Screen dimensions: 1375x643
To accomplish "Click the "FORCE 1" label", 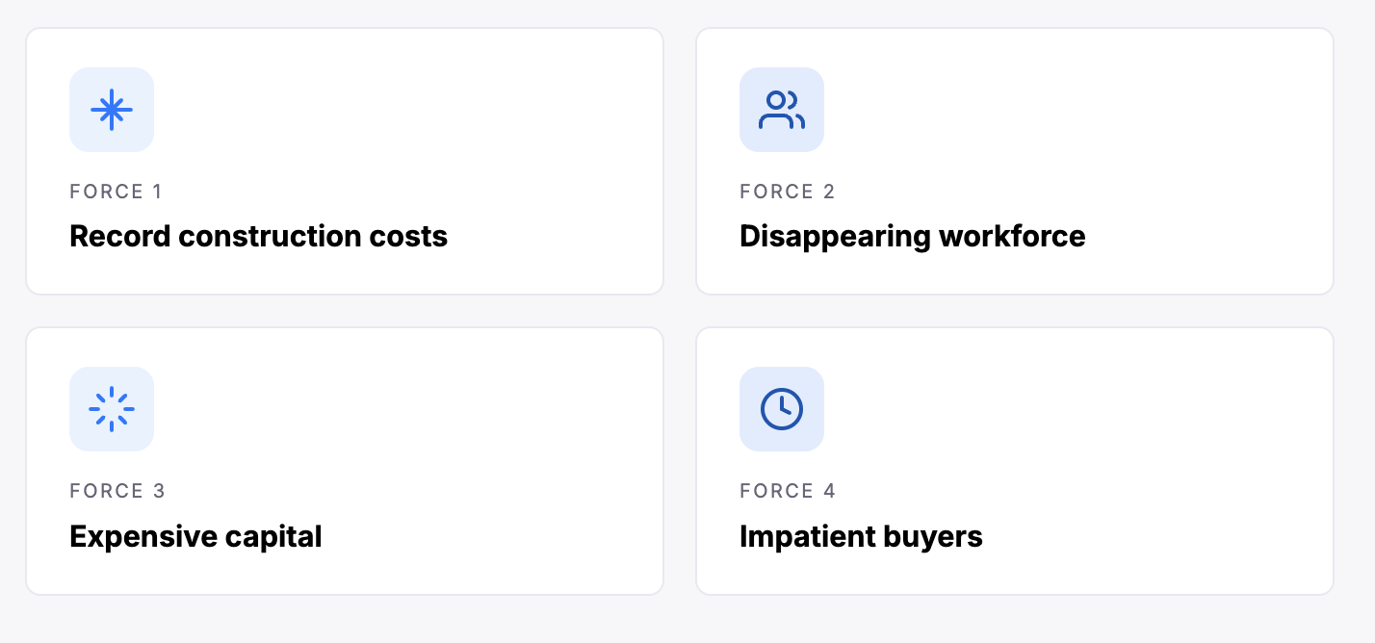I will tap(117, 192).
